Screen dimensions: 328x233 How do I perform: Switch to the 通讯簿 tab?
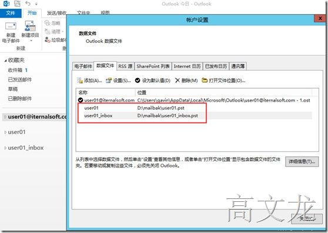[238, 66]
